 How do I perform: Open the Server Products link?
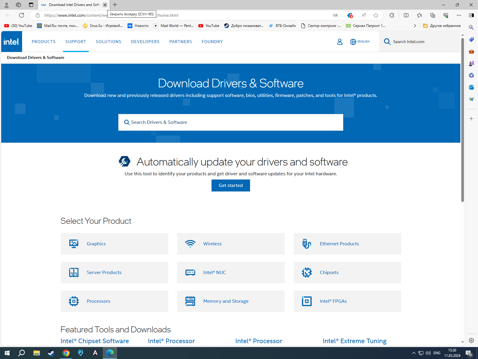[x=104, y=273]
